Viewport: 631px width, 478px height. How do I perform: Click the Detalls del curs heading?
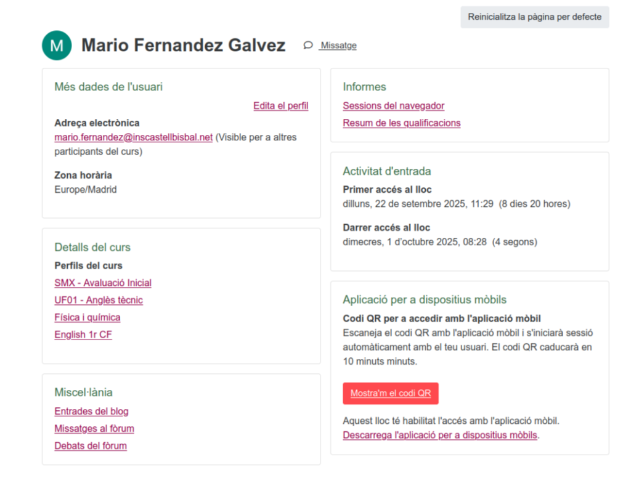click(92, 248)
